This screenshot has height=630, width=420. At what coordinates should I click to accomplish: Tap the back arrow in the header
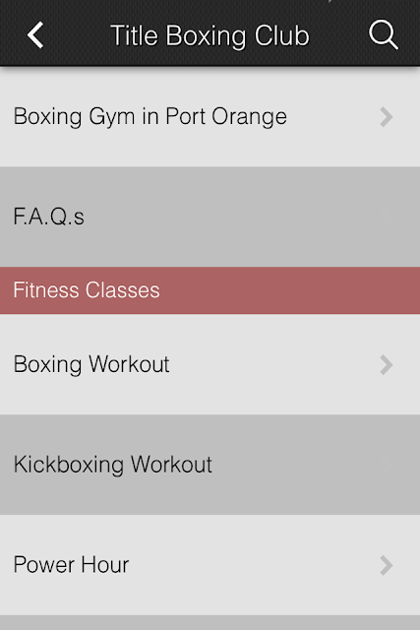point(35,35)
